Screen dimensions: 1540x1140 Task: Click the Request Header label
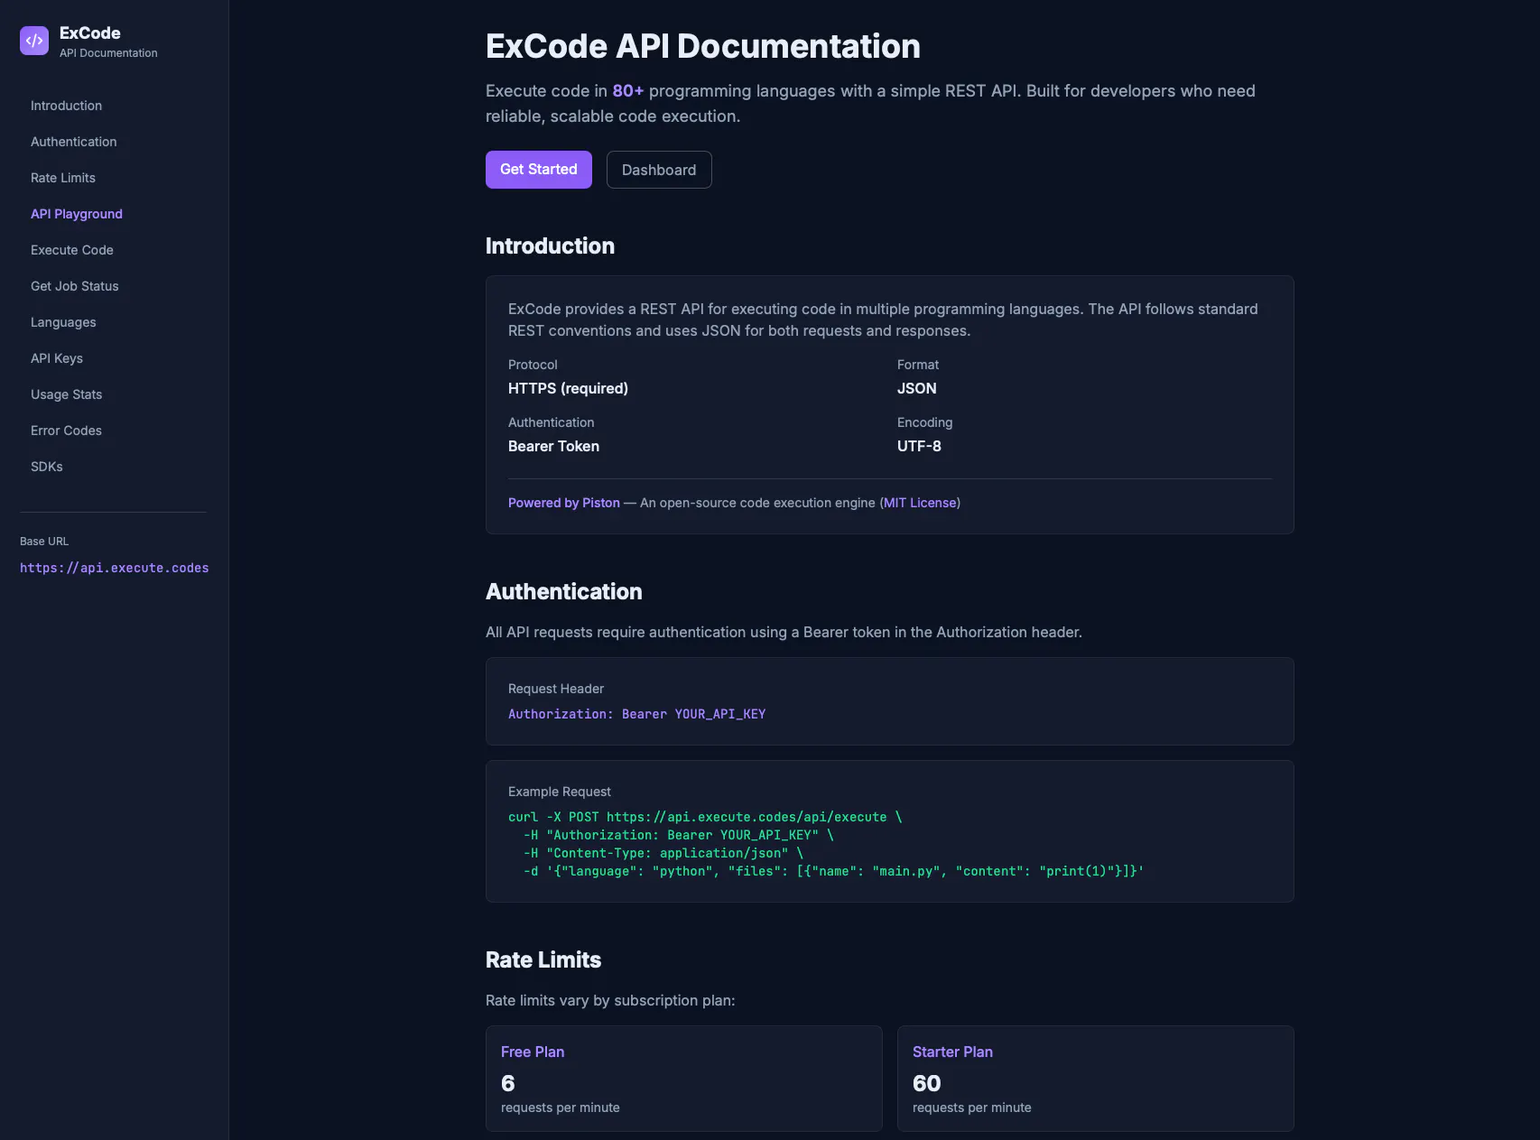point(556,689)
